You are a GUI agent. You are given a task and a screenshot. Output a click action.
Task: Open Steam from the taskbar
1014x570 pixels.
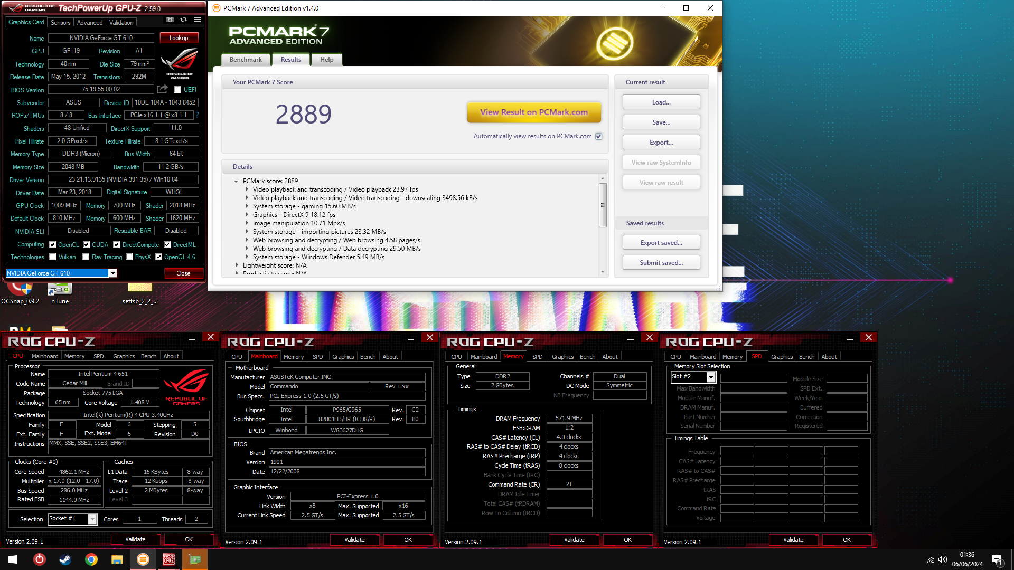65,559
